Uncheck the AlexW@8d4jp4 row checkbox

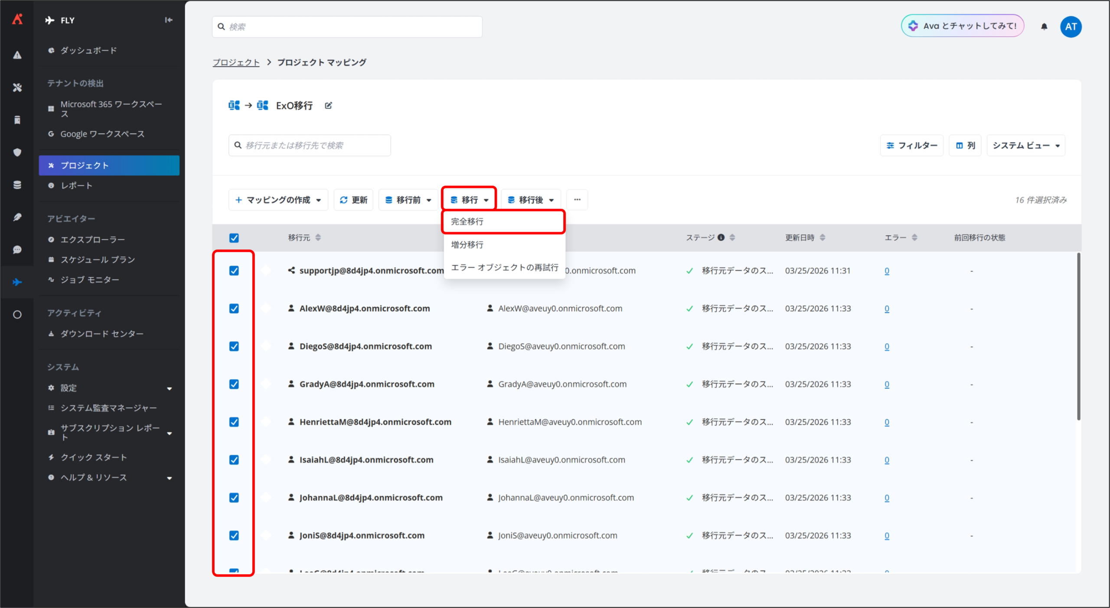(234, 308)
